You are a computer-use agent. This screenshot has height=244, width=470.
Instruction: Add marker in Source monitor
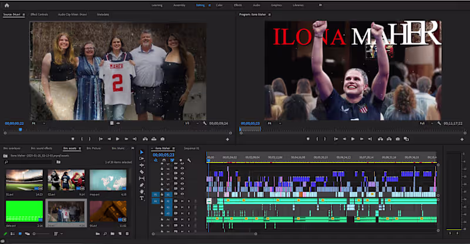72,139
